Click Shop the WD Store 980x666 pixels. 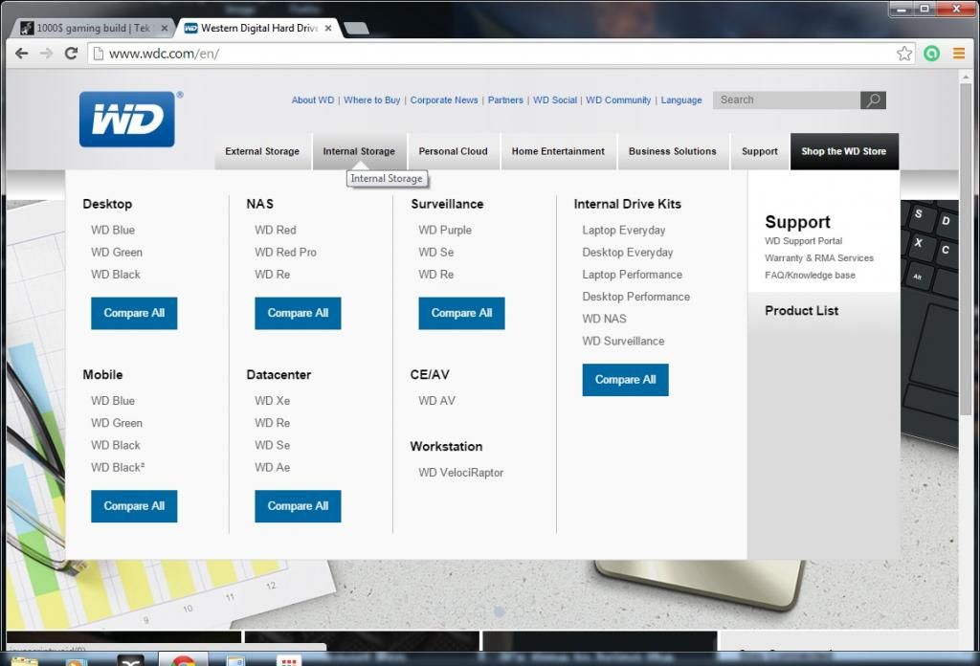click(844, 151)
